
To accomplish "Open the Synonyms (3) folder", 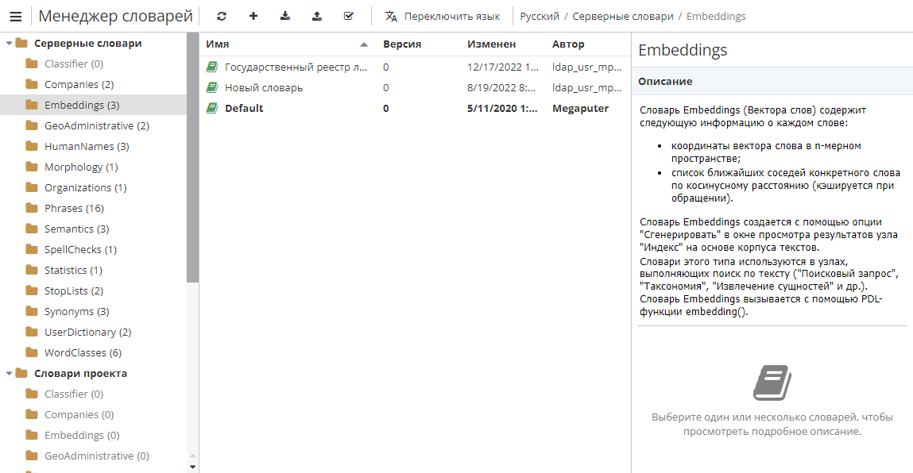I will click(76, 312).
